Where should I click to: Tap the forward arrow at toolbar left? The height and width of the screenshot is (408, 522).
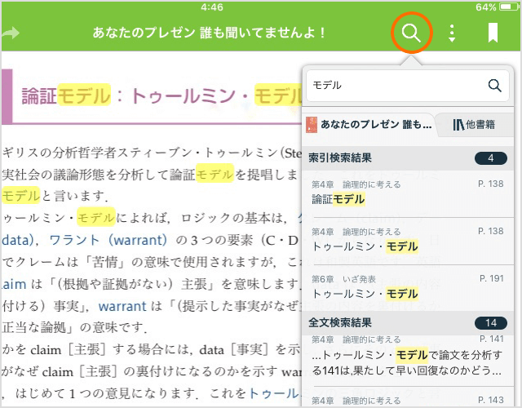11,33
